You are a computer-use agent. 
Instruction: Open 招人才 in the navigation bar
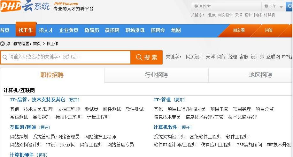(x=46, y=31)
